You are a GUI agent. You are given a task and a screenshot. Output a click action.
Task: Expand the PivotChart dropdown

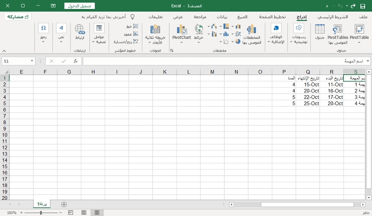coord(182,43)
